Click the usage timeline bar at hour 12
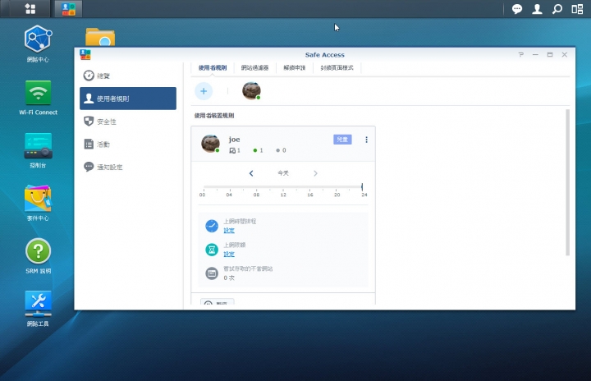591x381 pixels. 283,186
